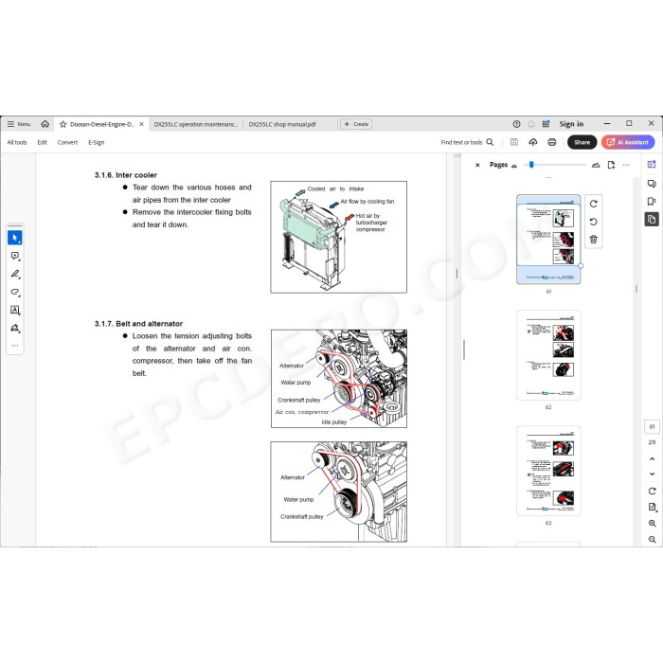Go to the Home view
Image resolution: width=663 pixels, height=663 pixels.
click(45, 124)
